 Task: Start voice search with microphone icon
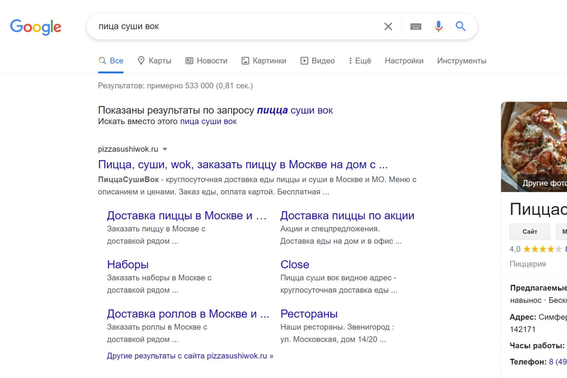tap(439, 27)
